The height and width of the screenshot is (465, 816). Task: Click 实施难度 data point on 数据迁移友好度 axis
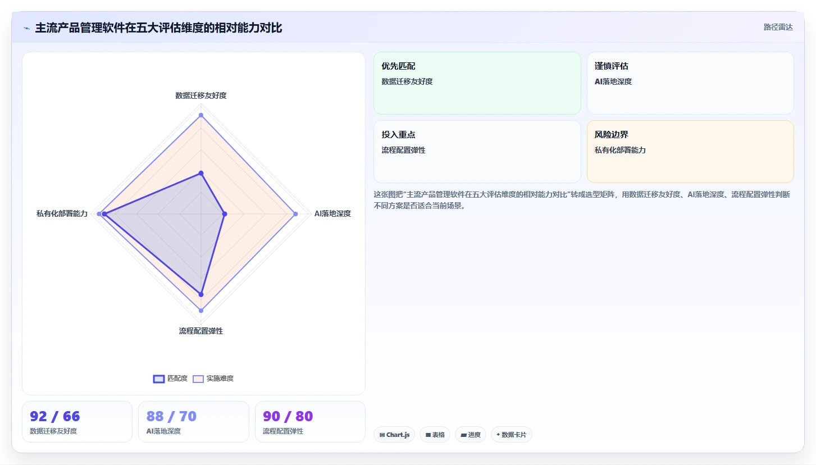pos(201,115)
